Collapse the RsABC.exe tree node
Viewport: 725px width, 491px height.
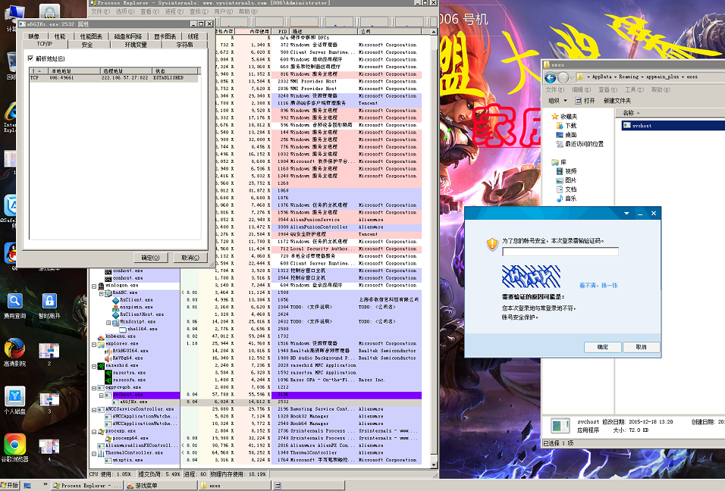(102, 293)
